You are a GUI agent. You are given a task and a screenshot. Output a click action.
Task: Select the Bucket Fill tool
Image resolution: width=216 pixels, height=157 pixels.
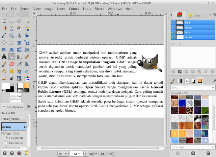(11, 57)
